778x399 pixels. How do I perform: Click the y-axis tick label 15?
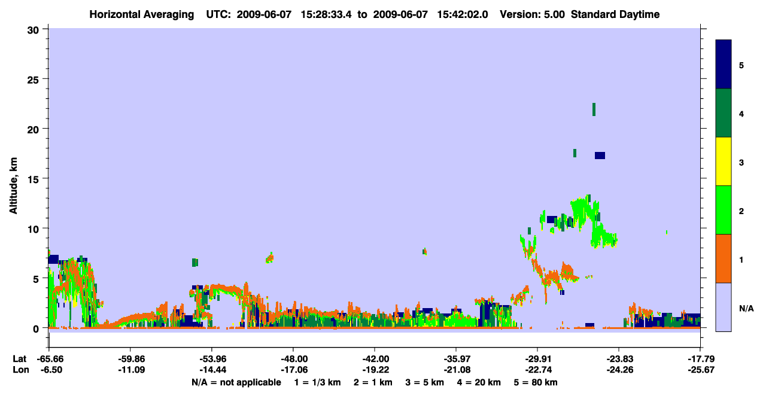(x=35, y=179)
